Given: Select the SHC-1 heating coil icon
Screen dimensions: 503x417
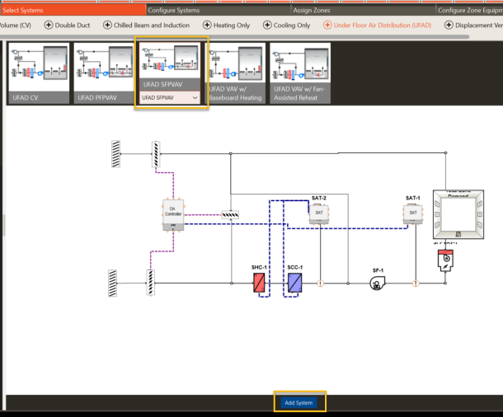Looking at the screenshot, I should (x=259, y=283).
